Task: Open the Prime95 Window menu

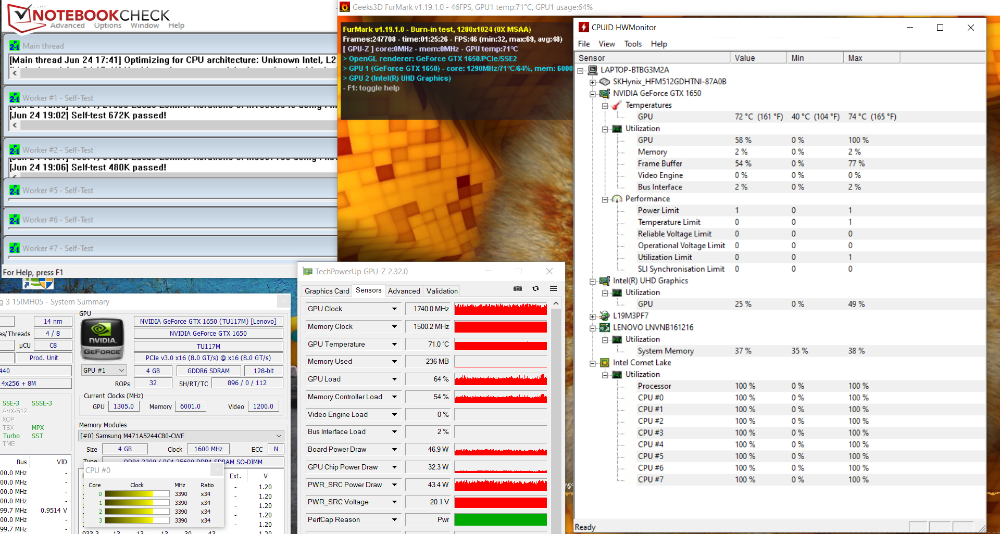Action: [145, 25]
